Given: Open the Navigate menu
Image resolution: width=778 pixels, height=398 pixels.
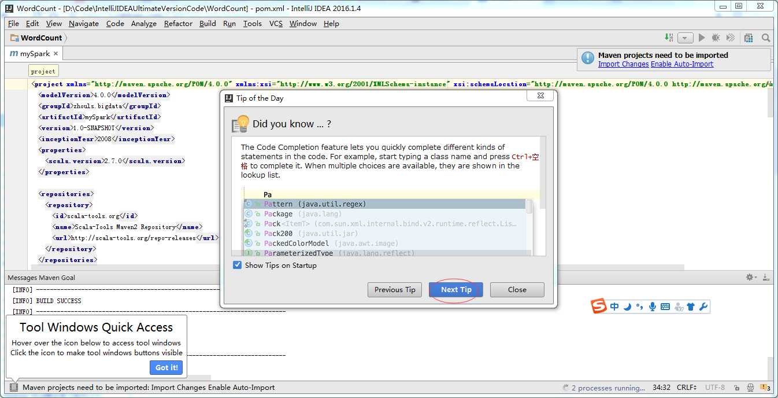Looking at the screenshot, I should tap(84, 23).
